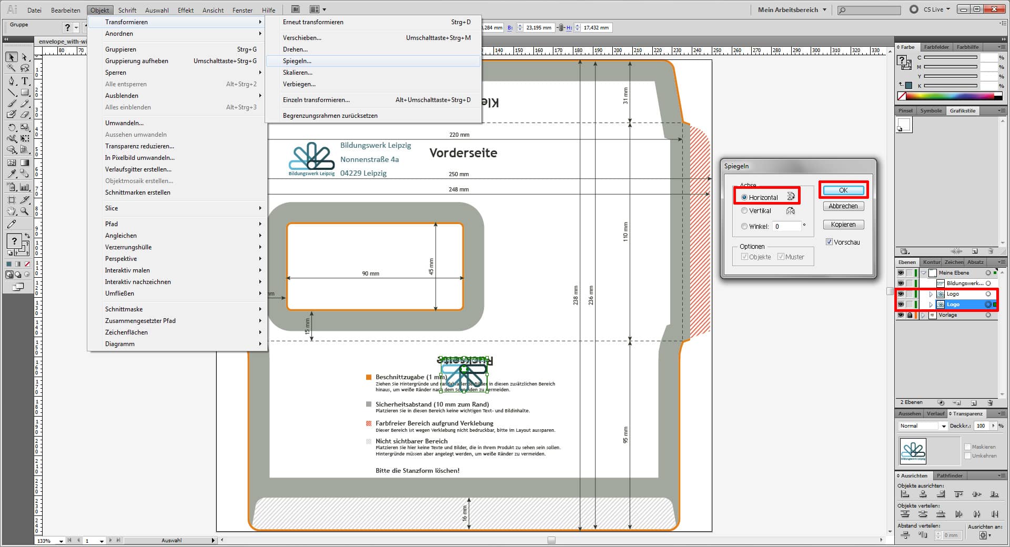Collapse the Meine Ebene layer
This screenshot has height=547, width=1010.
tap(924, 273)
